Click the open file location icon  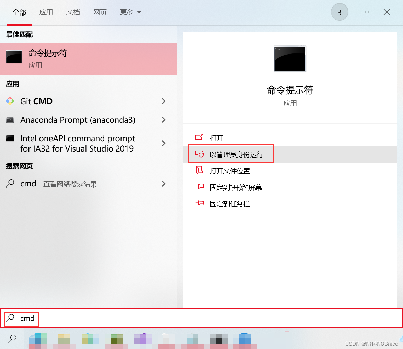coord(199,170)
